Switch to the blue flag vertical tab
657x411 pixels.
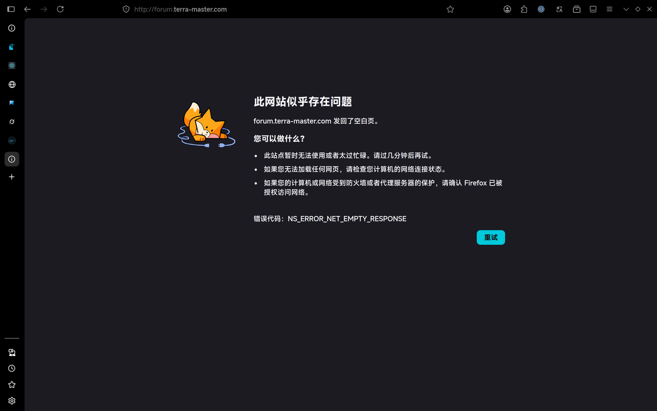click(x=12, y=103)
